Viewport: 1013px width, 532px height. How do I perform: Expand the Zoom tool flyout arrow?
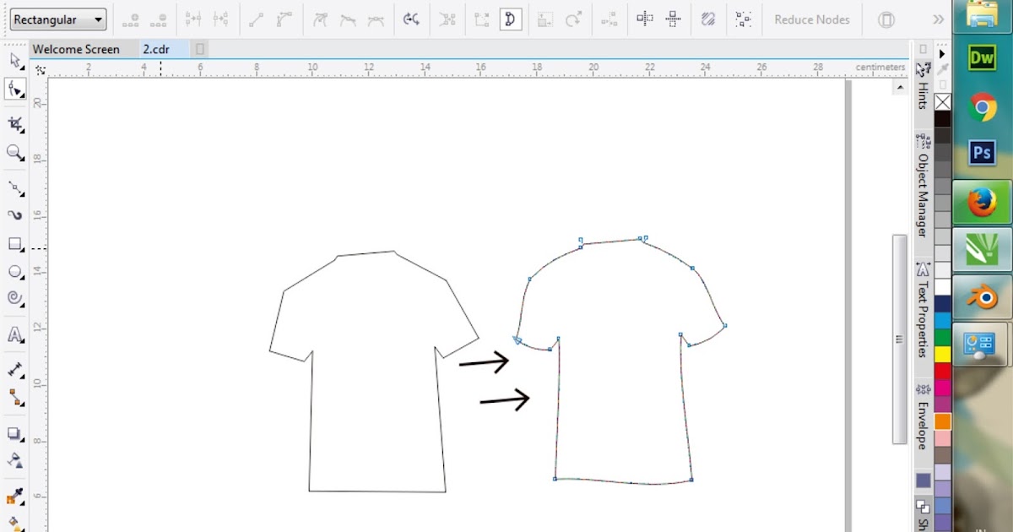tap(21, 160)
